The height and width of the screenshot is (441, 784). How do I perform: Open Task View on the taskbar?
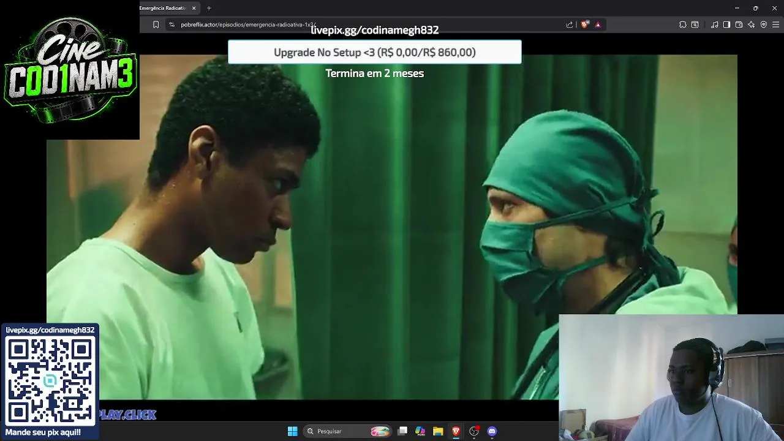[402, 431]
